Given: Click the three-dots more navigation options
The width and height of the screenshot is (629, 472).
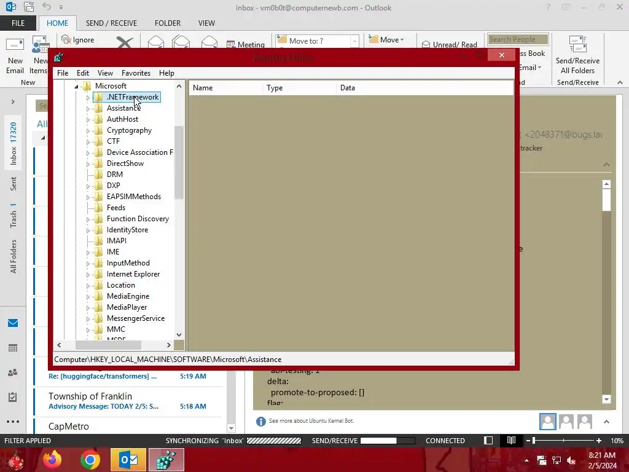Looking at the screenshot, I should (13, 422).
